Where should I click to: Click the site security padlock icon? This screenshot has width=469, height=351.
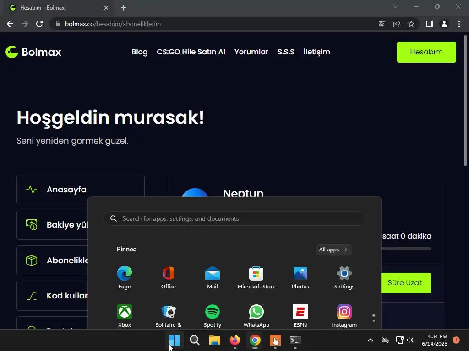click(58, 24)
